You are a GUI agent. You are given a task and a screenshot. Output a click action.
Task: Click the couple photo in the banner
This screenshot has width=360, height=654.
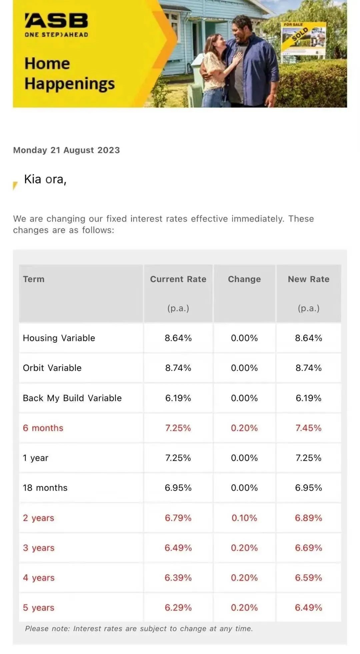(x=238, y=65)
